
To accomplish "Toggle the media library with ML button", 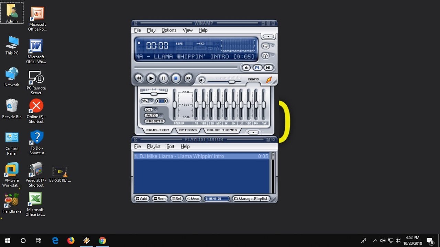I will point(268,68).
